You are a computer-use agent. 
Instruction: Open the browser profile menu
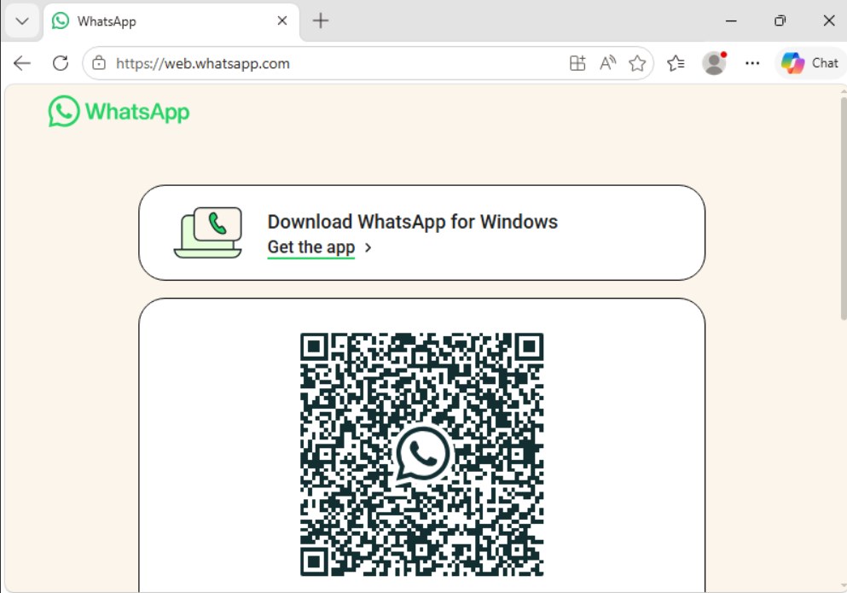point(714,63)
